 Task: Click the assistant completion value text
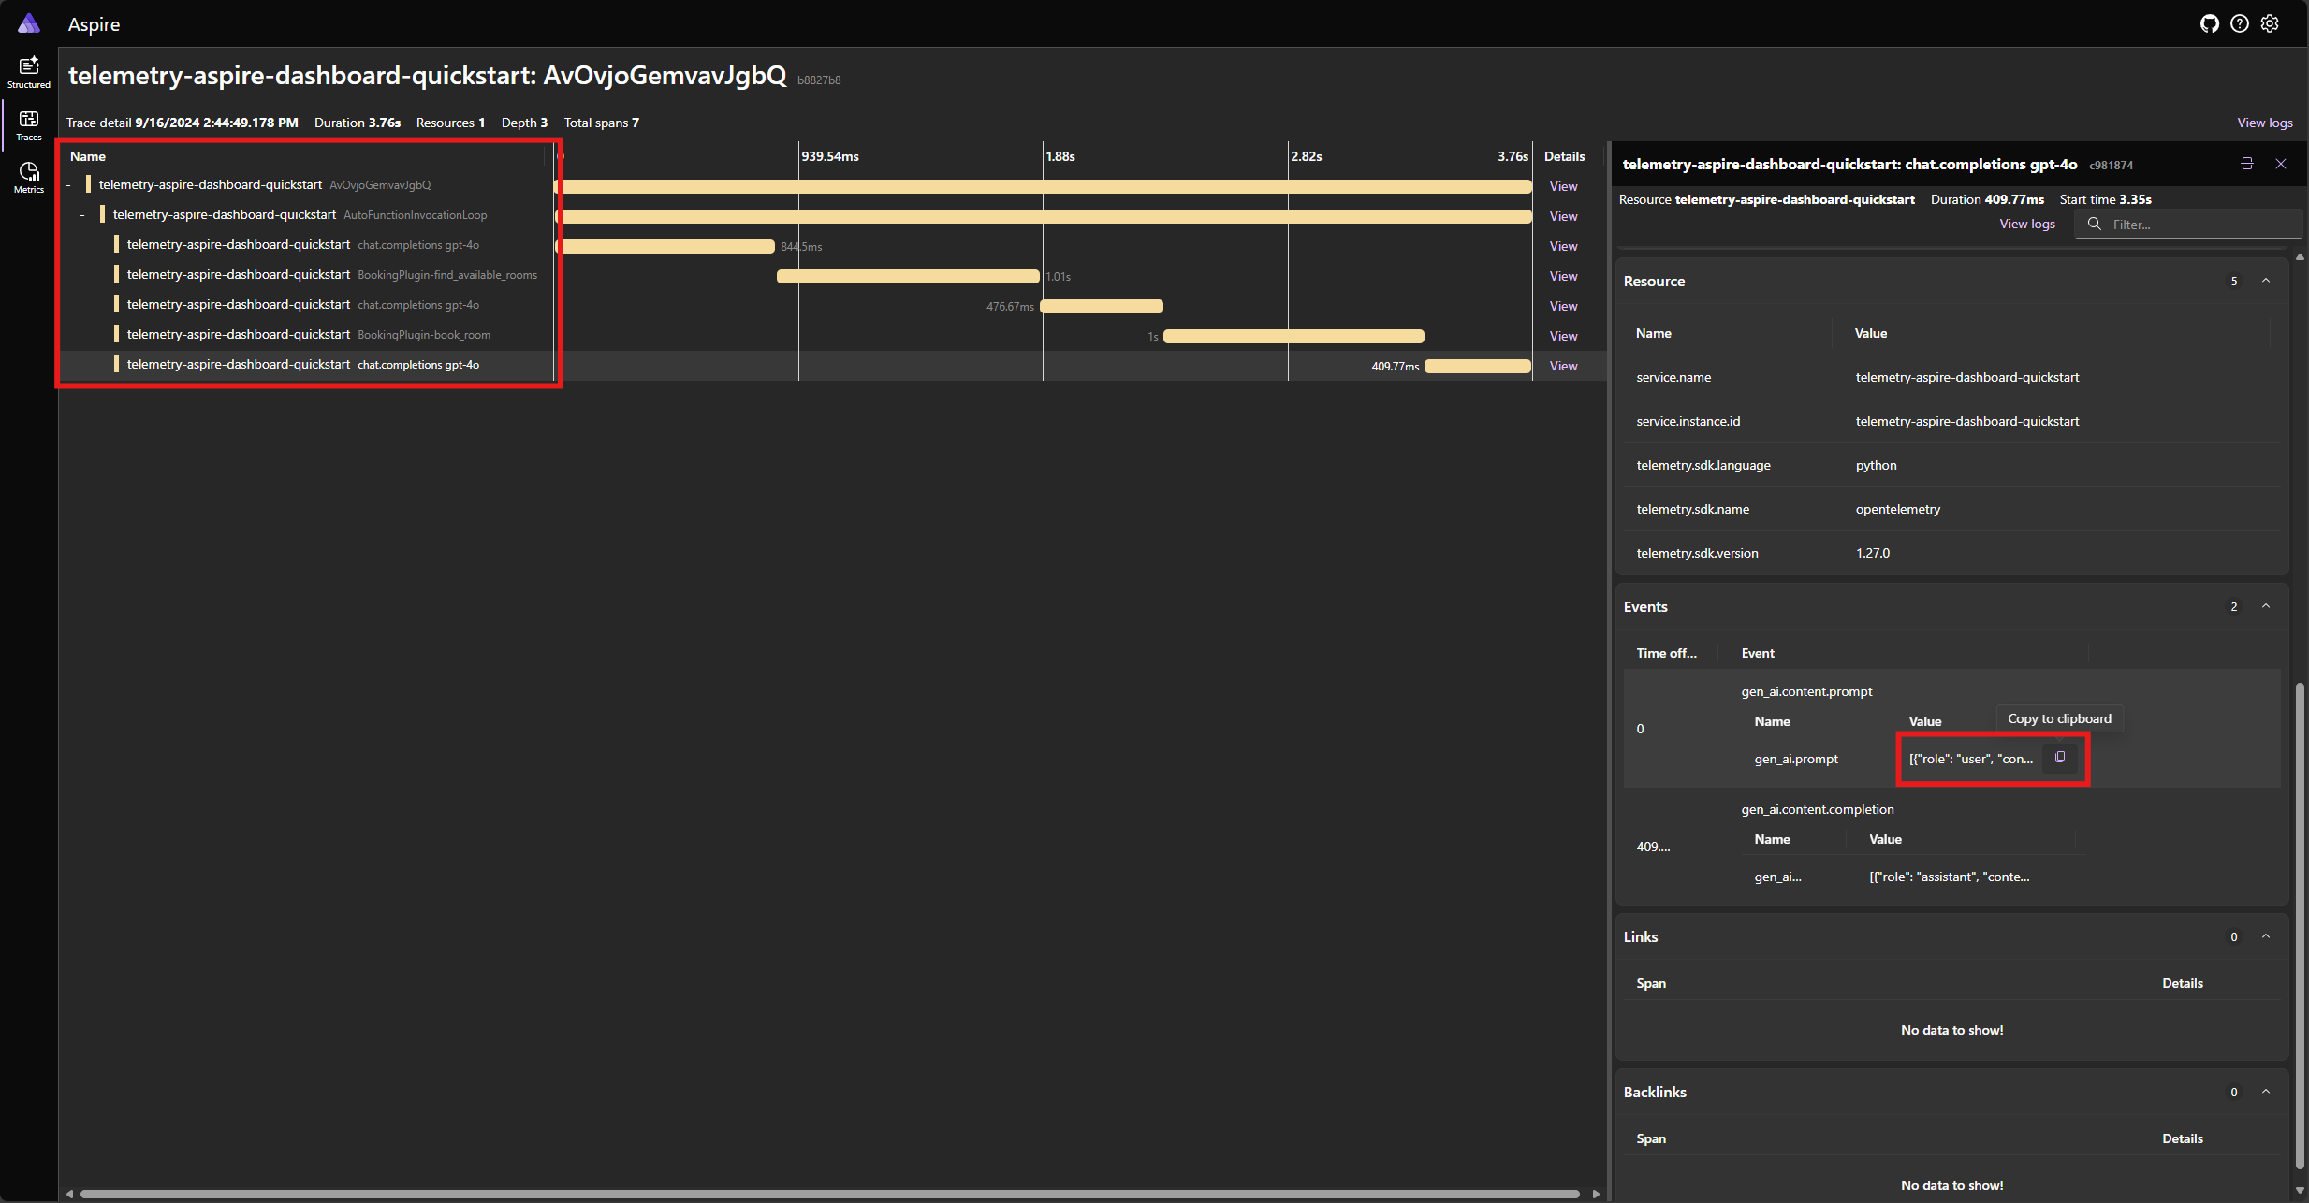(x=1950, y=877)
